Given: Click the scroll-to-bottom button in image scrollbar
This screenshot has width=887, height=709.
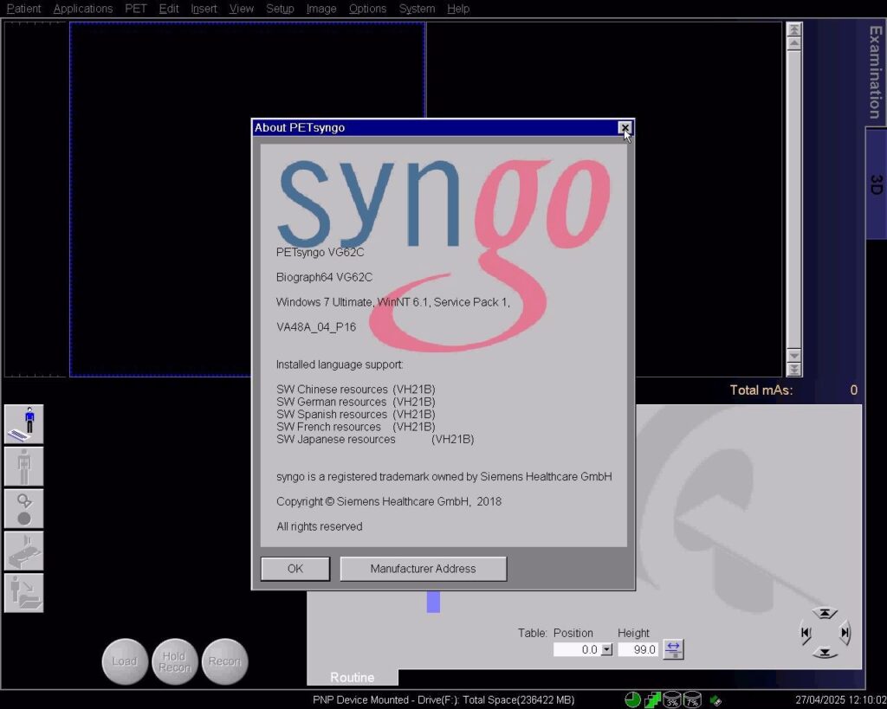Looking at the screenshot, I should pos(794,369).
